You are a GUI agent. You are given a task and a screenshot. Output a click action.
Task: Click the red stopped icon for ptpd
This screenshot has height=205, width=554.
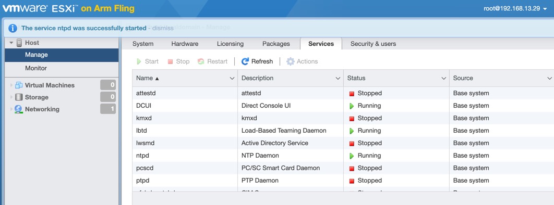(x=352, y=181)
